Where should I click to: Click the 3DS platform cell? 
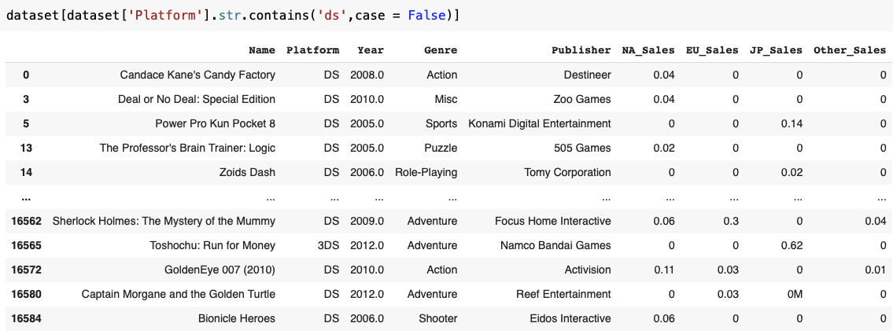coord(327,245)
